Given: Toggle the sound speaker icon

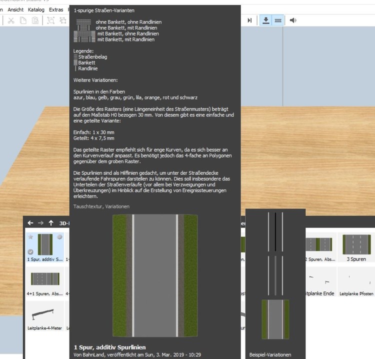Looking at the screenshot, I should pos(293,20).
